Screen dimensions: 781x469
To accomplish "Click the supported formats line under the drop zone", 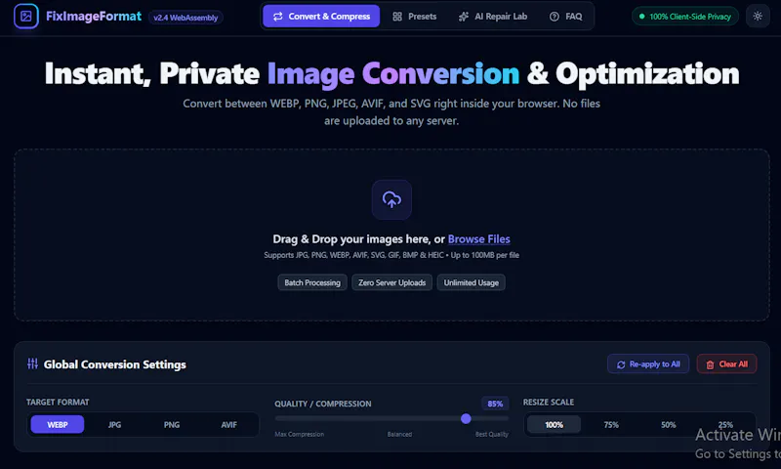I will tap(391, 255).
